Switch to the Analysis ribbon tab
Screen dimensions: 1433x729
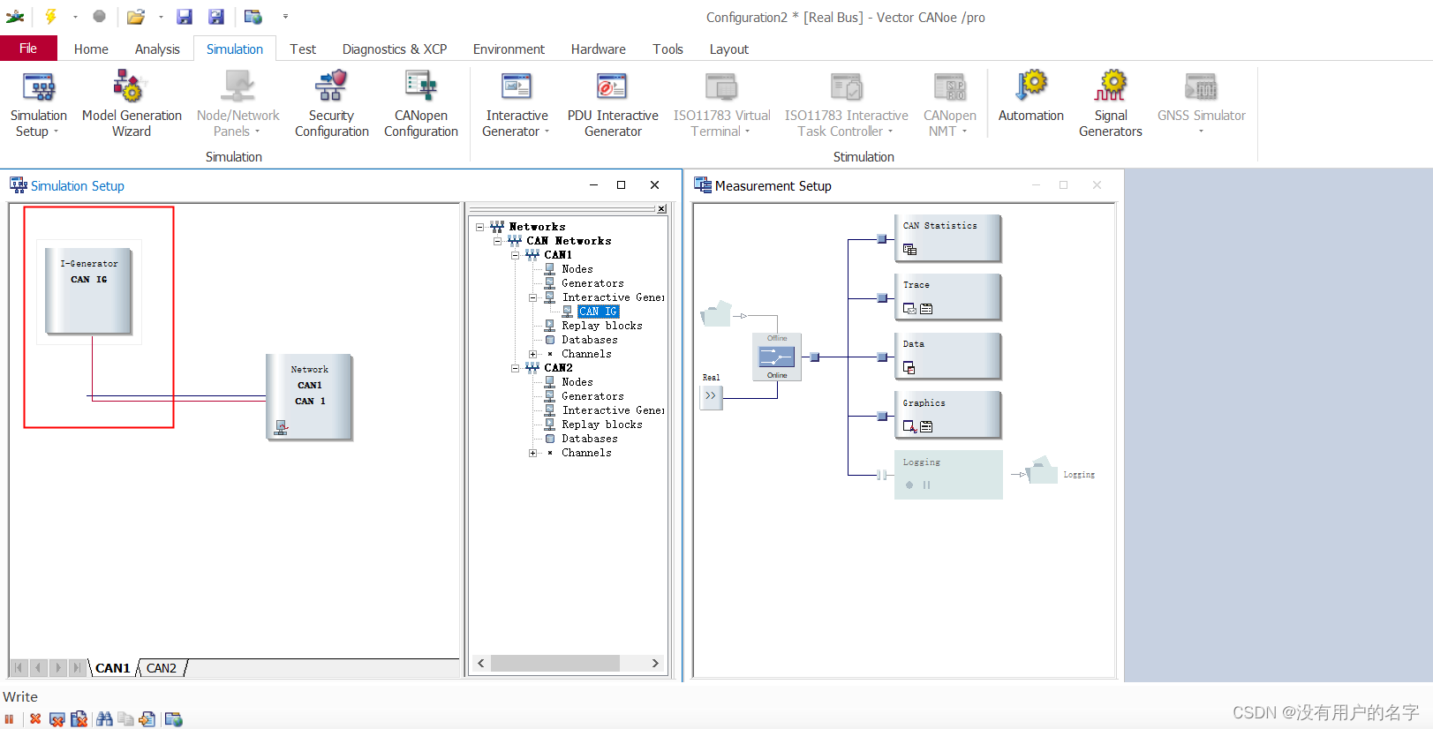(x=157, y=49)
